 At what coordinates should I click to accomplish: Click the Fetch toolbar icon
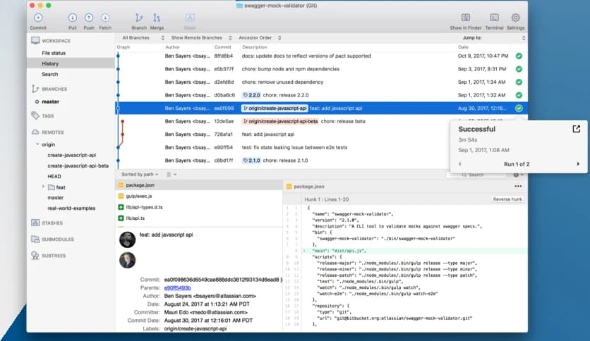coord(105,18)
